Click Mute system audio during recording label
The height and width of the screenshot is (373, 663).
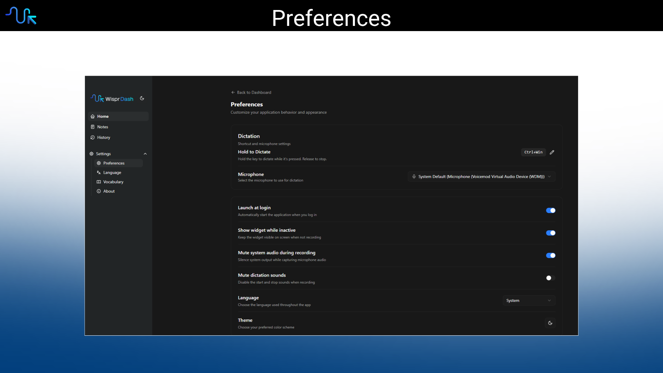pos(277,252)
